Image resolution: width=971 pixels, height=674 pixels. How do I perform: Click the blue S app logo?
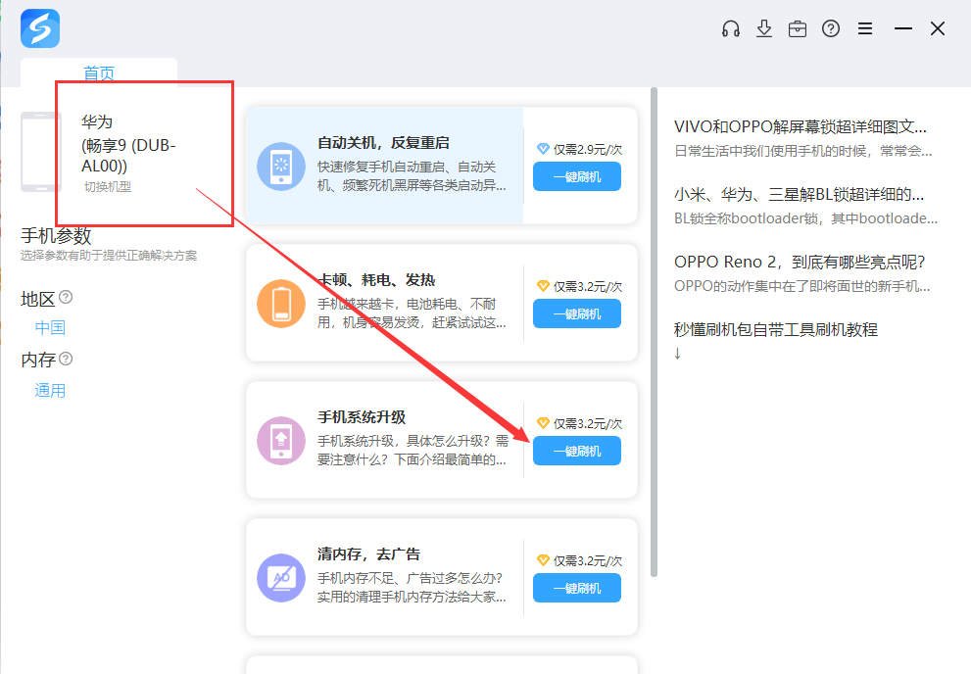click(x=40, y=28)
